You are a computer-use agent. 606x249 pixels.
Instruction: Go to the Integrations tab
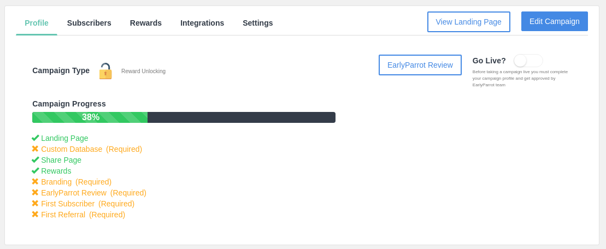(202, 23)
